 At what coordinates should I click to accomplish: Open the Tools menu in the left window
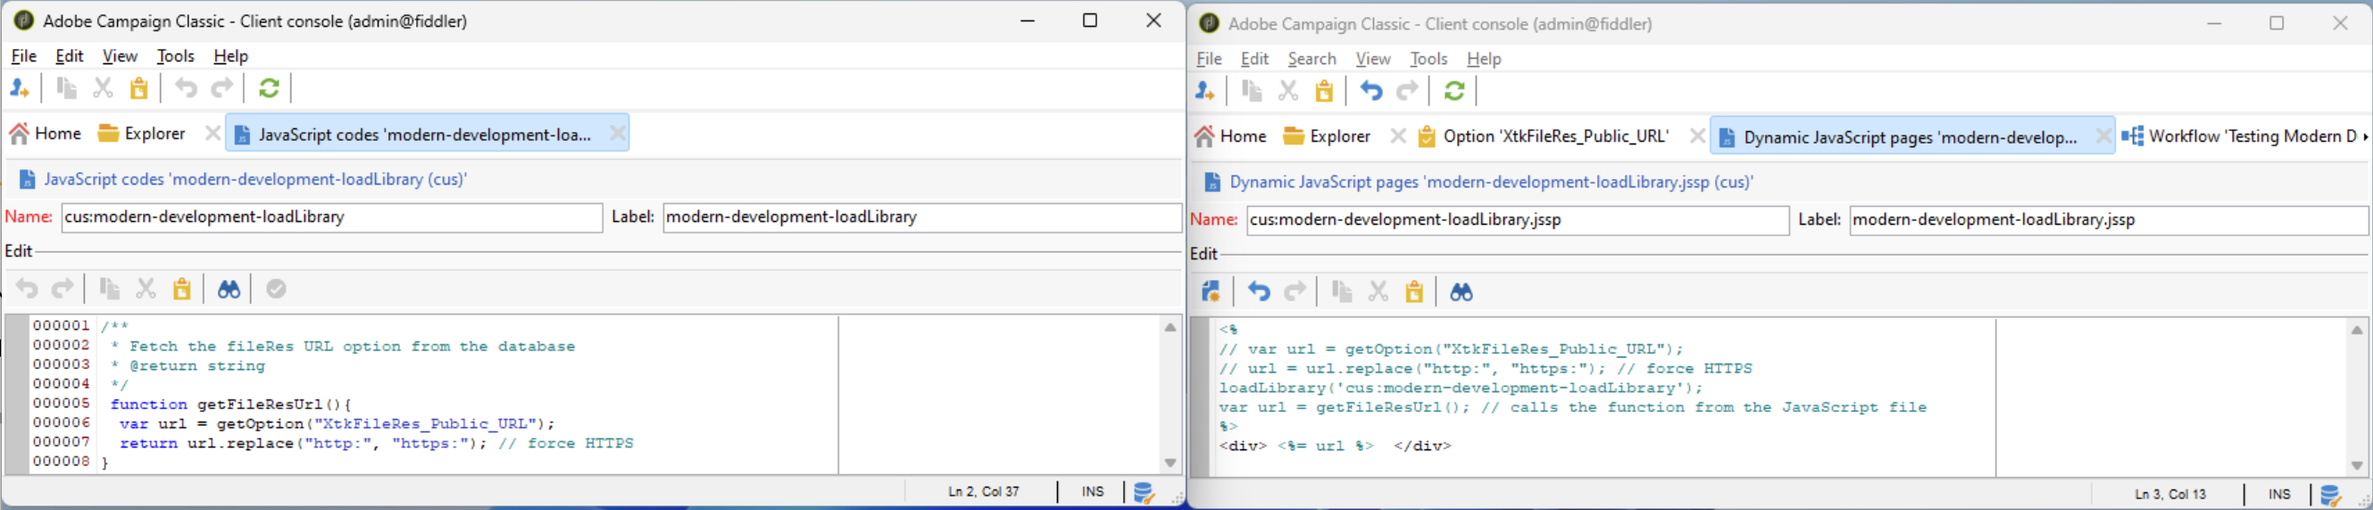(176, 56)
